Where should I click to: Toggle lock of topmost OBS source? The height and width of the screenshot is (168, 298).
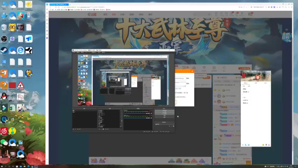[122, 111]
